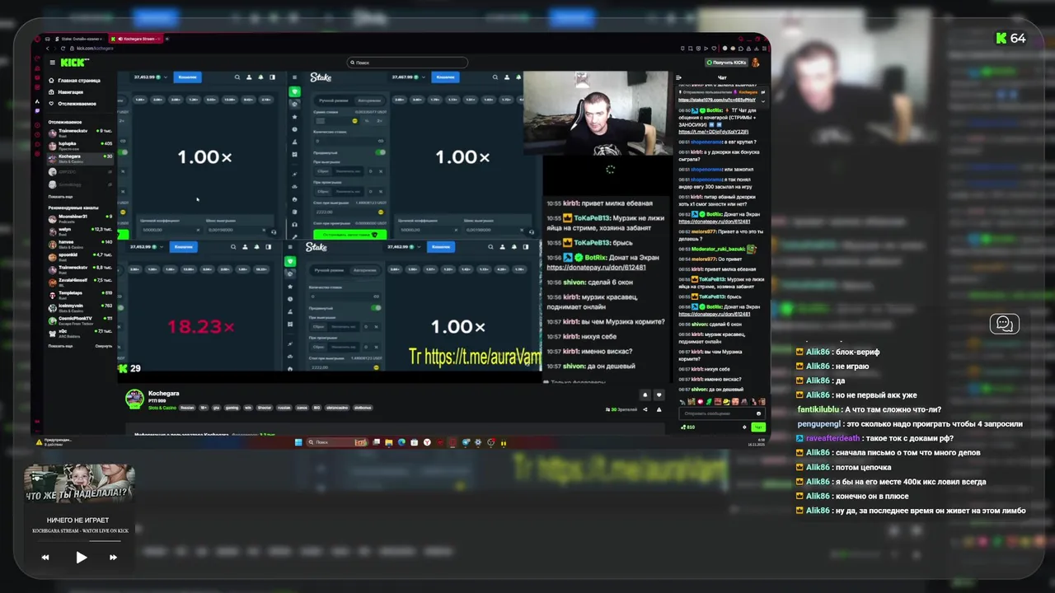Select the slotbonus tag under stream title
This screenshot has height=593, width=1055.
click(361, 408)
